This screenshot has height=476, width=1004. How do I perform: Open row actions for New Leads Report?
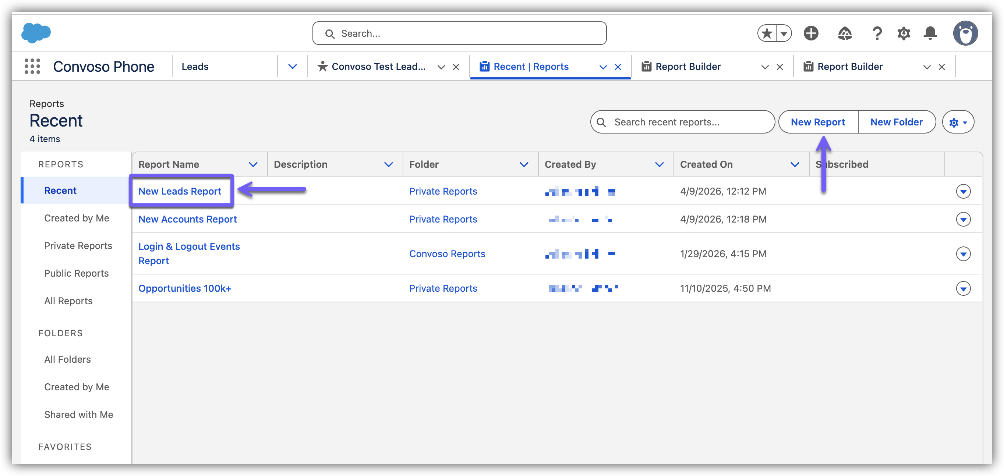[x=963, y=191]
